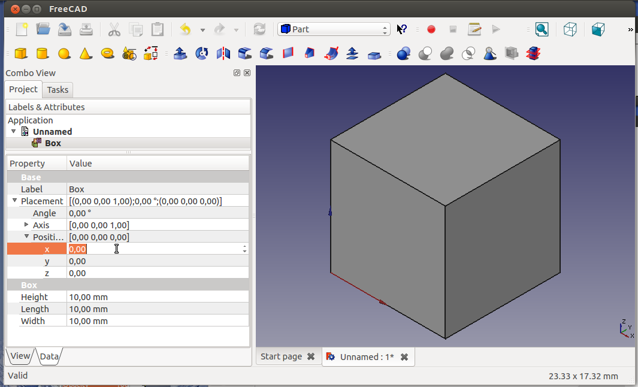The height and width of the screenshot is (387, 638).
Task: Create a cone primitive
Action: (85, 54)
